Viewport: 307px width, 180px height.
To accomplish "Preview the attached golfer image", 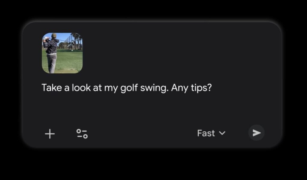I will (62, 53).
